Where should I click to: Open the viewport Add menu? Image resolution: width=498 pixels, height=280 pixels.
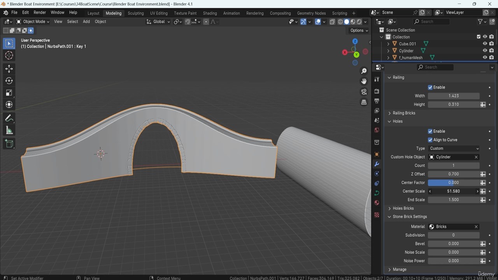[86, 22]
